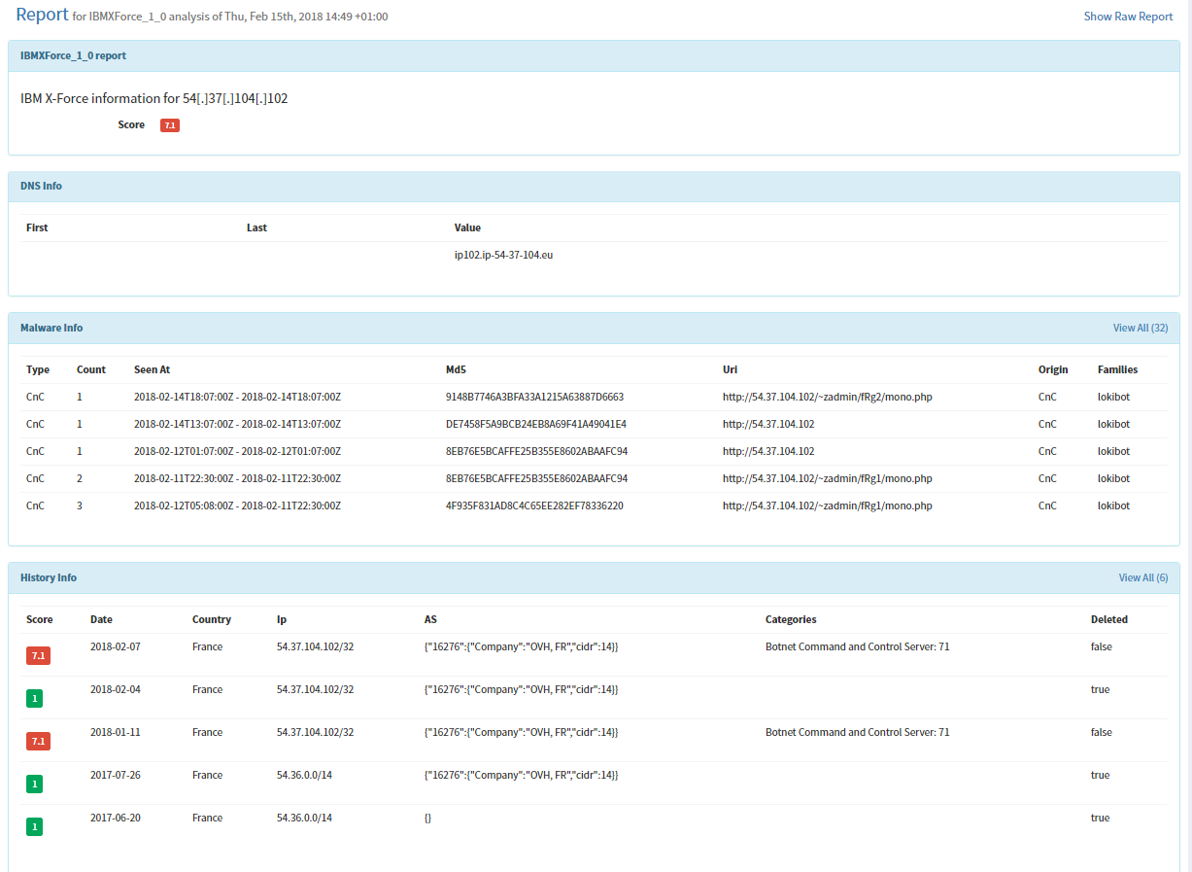The image size is (1192, 872).
Task: Click the red 7.1 score badge under IBM X-Force information
Action: tap(170, 125)
